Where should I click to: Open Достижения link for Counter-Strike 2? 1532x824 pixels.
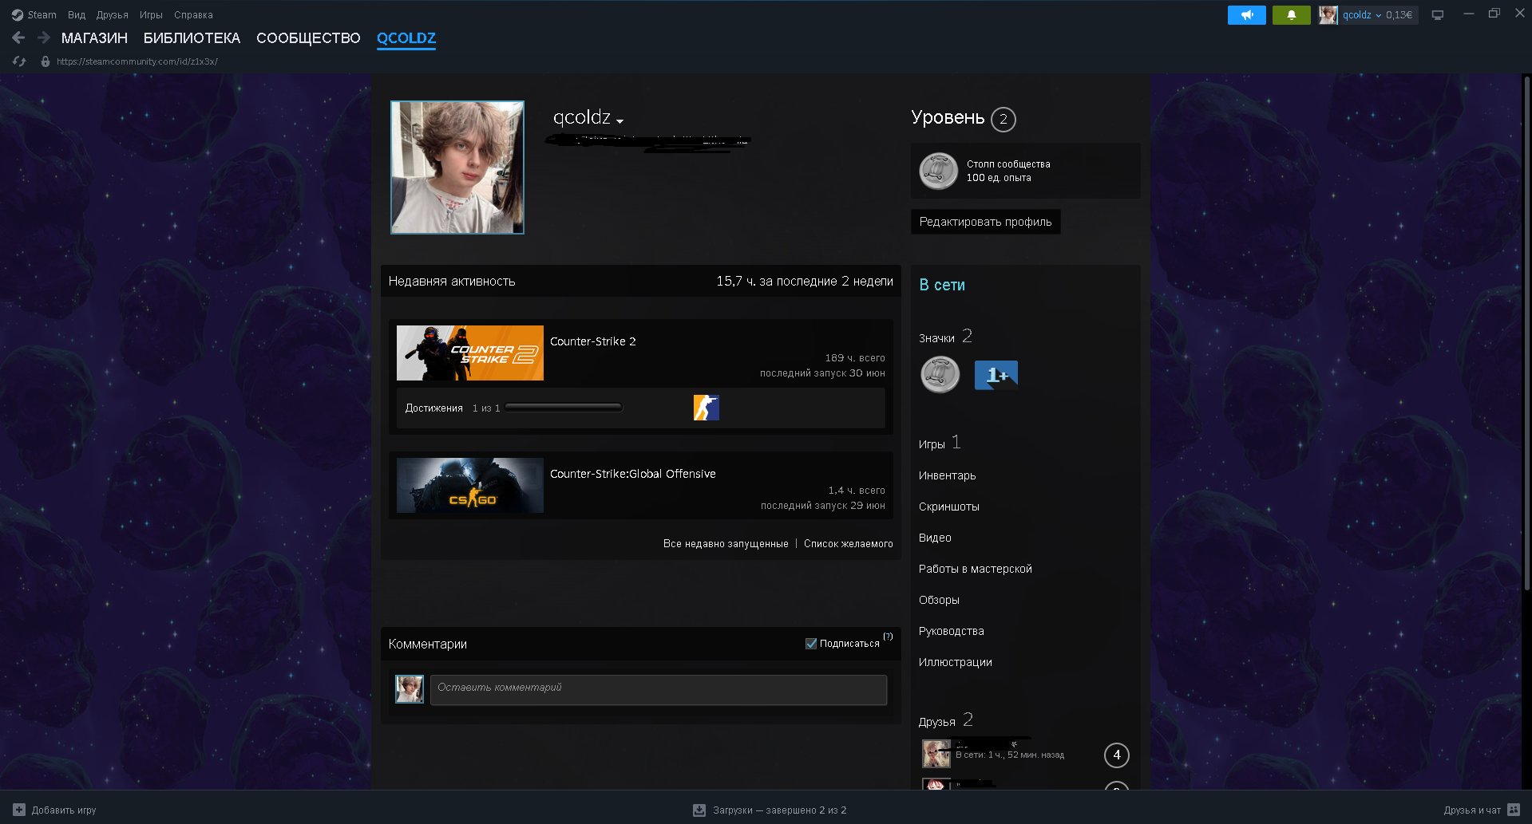(433, 408)
